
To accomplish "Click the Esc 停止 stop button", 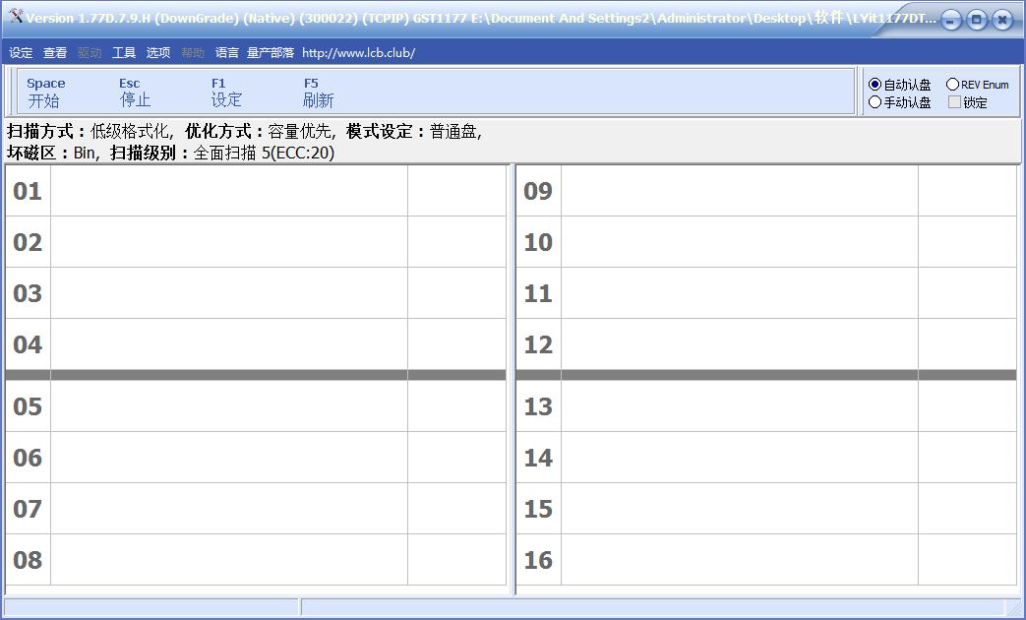I will point(135,93).
